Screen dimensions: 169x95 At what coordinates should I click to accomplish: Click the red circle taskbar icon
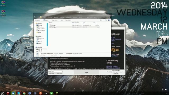coord(8,93)
